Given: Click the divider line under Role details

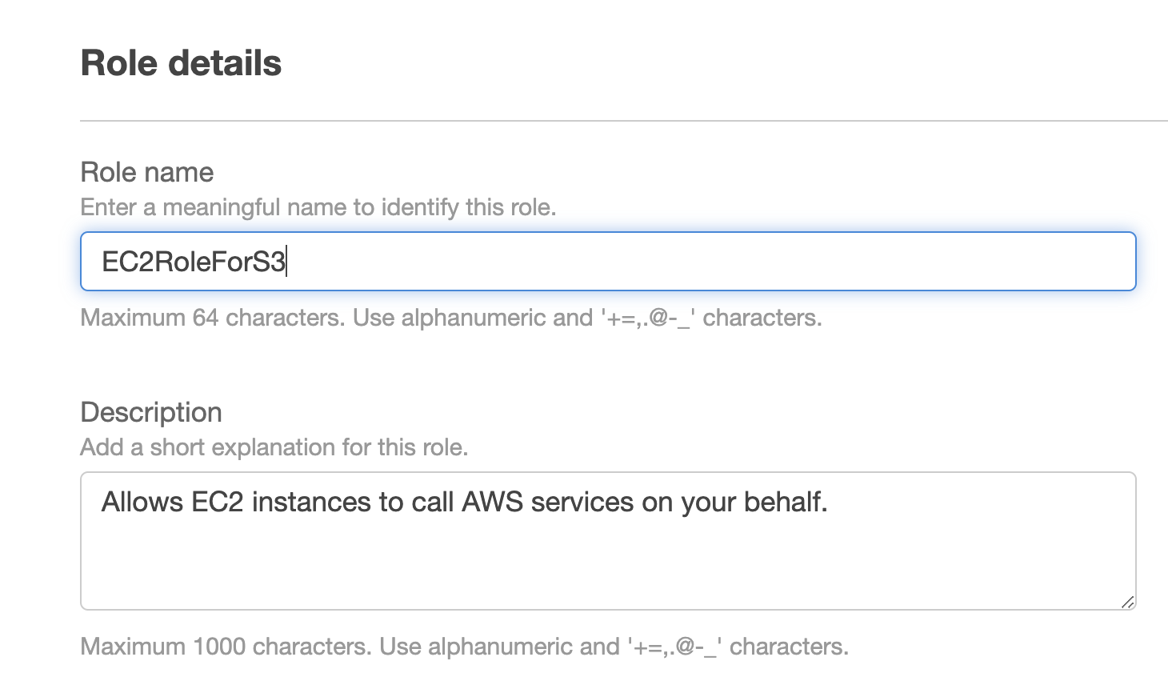Looking at the screenshot, I should 624,121.
